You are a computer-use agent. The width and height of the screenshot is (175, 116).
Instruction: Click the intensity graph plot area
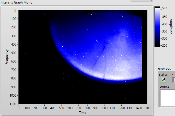pyautogui.click(x=83, y=57)
